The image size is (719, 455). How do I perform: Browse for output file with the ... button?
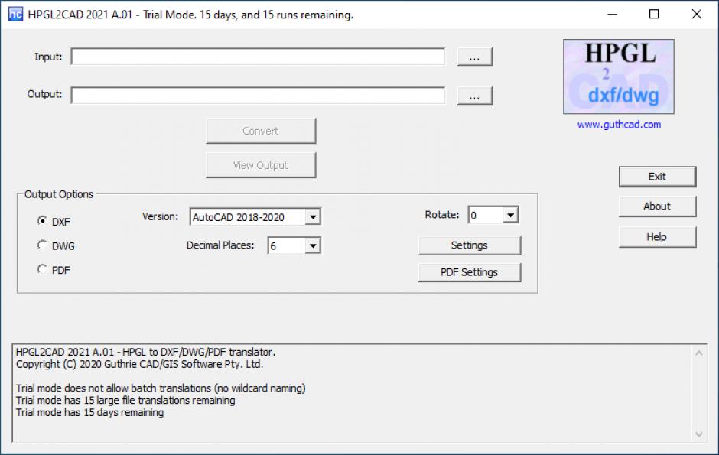click(474, 96)
